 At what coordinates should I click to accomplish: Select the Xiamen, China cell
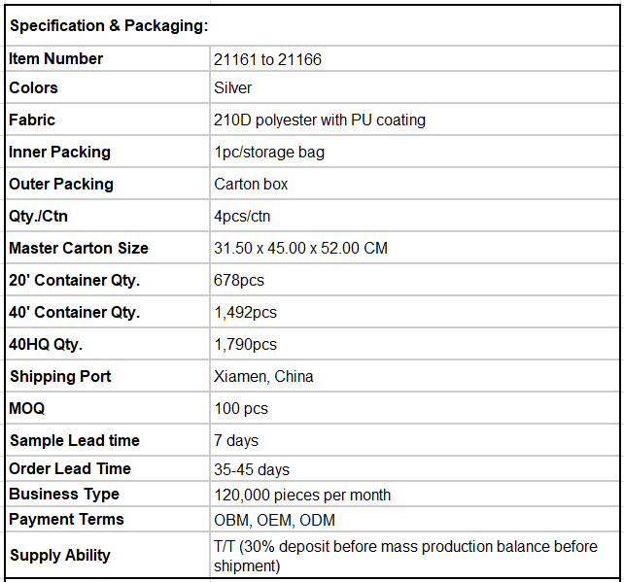click(414, 376)
